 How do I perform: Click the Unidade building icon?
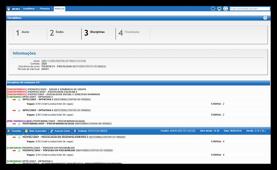(x=75, y=130)
